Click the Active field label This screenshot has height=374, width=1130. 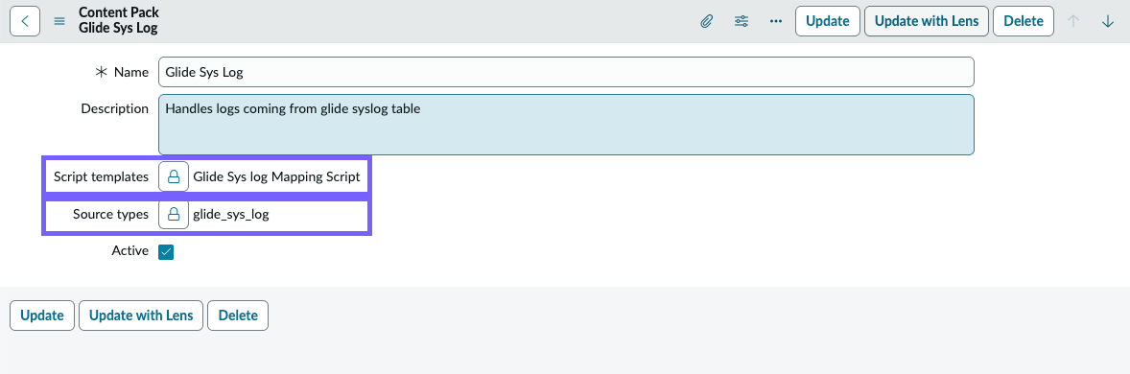pyautogui.click(x=129, y=251)
